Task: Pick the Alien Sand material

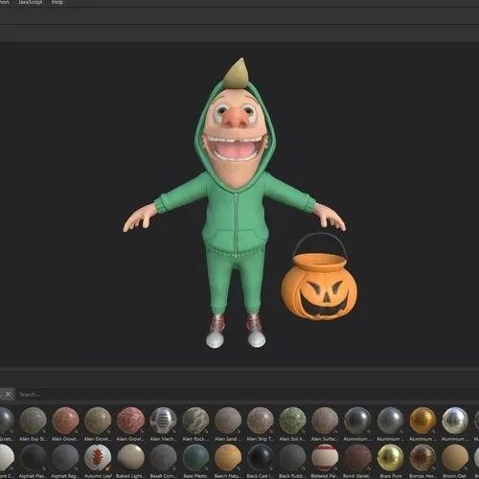Action: (x=228, y=421)
